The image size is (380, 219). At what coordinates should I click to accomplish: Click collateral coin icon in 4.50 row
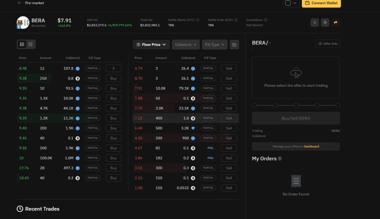193,138
